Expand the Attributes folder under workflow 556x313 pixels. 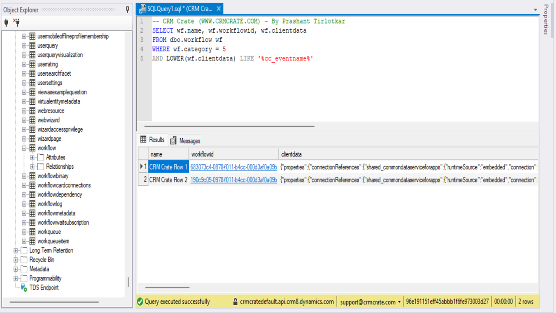point(33,157)
